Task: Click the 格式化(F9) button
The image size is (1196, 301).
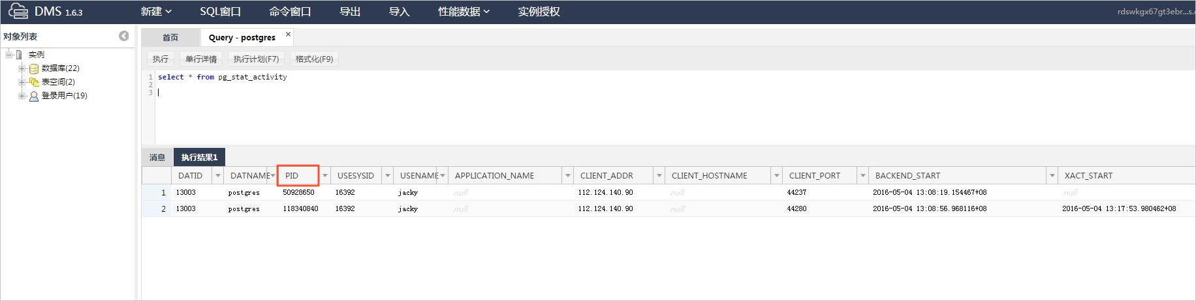Action: click(x=314, y=59)
